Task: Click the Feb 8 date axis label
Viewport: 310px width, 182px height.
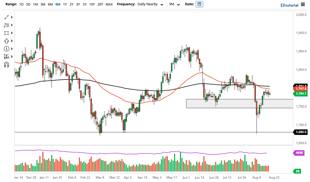Action: coord(72,178)
